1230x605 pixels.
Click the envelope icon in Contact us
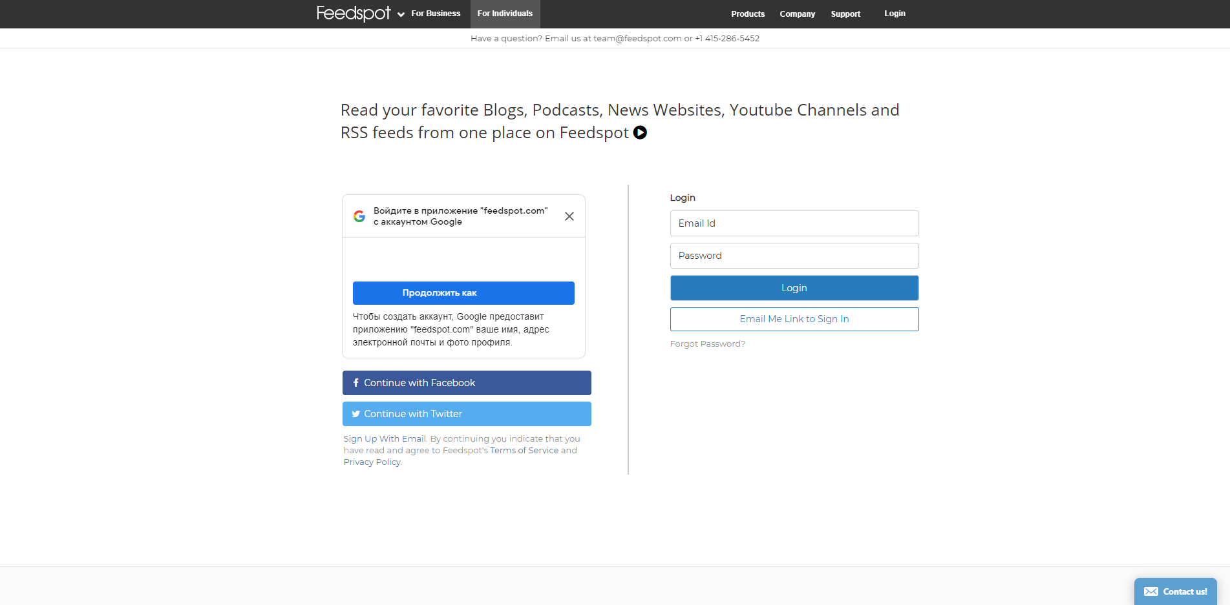[1151, 591]
